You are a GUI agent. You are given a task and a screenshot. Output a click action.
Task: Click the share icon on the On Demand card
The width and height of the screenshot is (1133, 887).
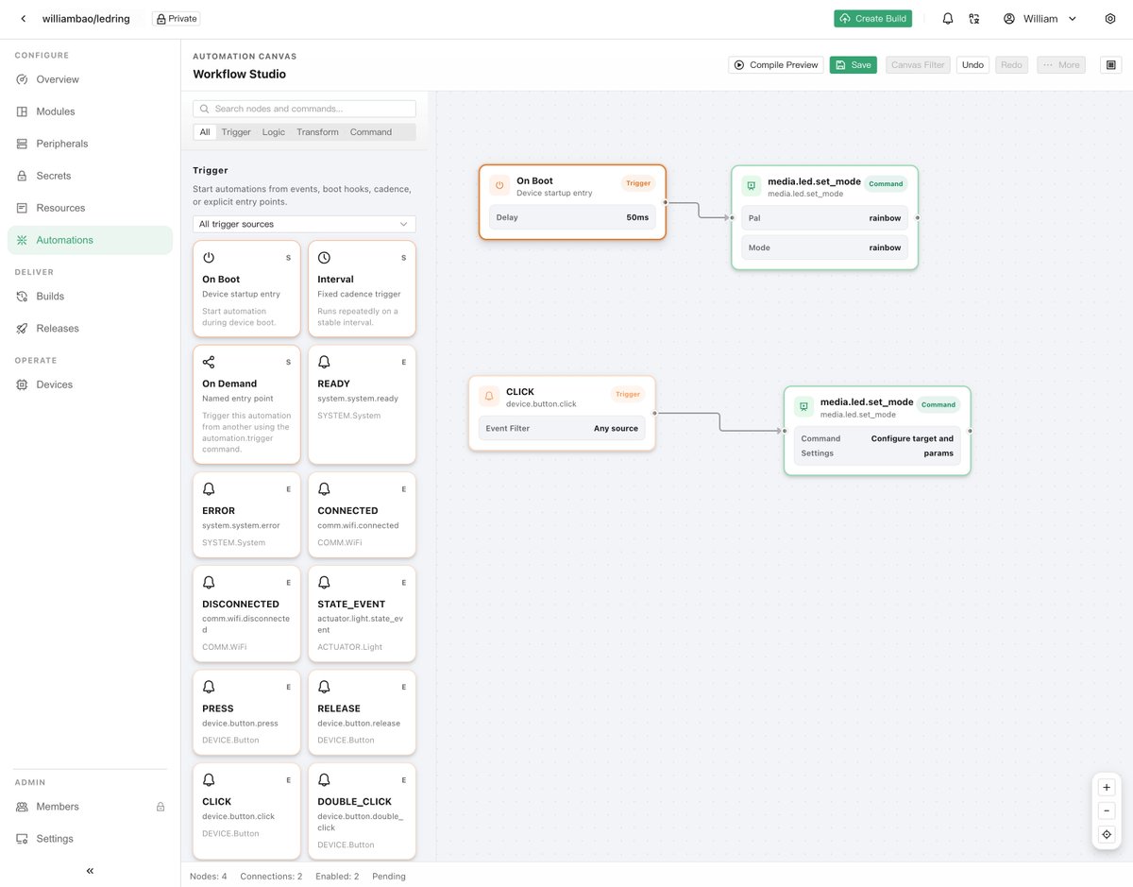[209, 362]
